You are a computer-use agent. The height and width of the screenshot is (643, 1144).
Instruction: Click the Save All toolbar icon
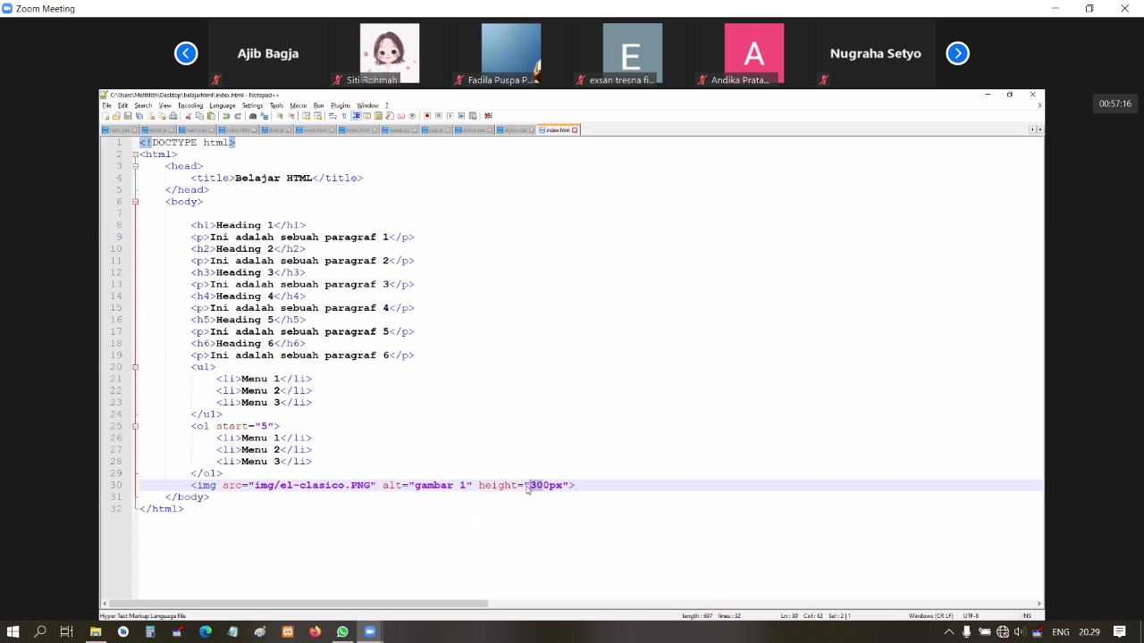pos(139,116)
